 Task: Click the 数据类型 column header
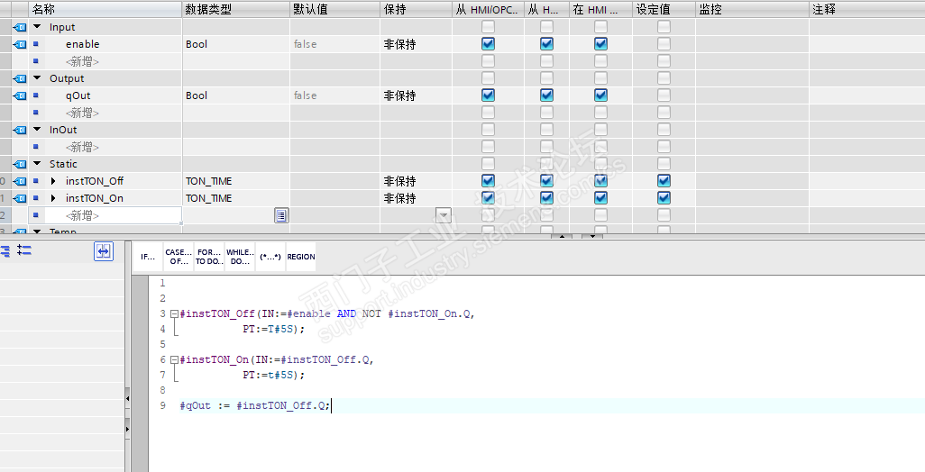[236, 9]
